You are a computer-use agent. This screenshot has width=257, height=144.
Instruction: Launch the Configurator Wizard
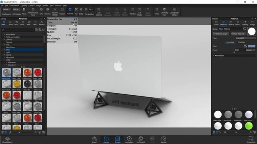[174, 12]
